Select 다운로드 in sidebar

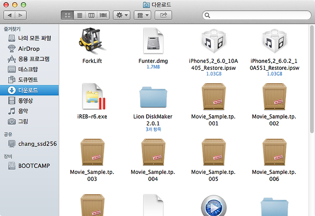click(x=29, y=90)
